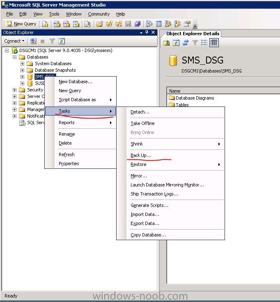Click the Synchronize blue arrows icon
Image resolution: width=280 pixels, height=302 pixels.
tap(186, 43)
